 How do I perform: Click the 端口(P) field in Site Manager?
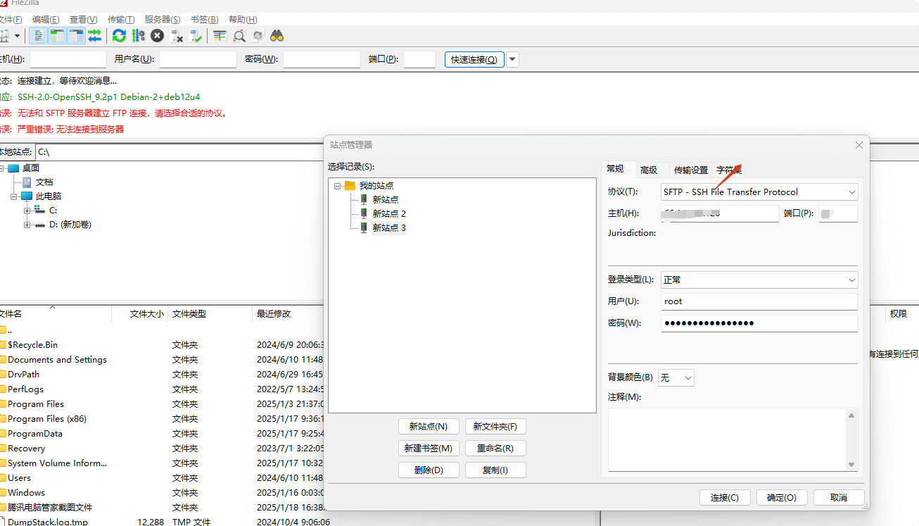838,213
